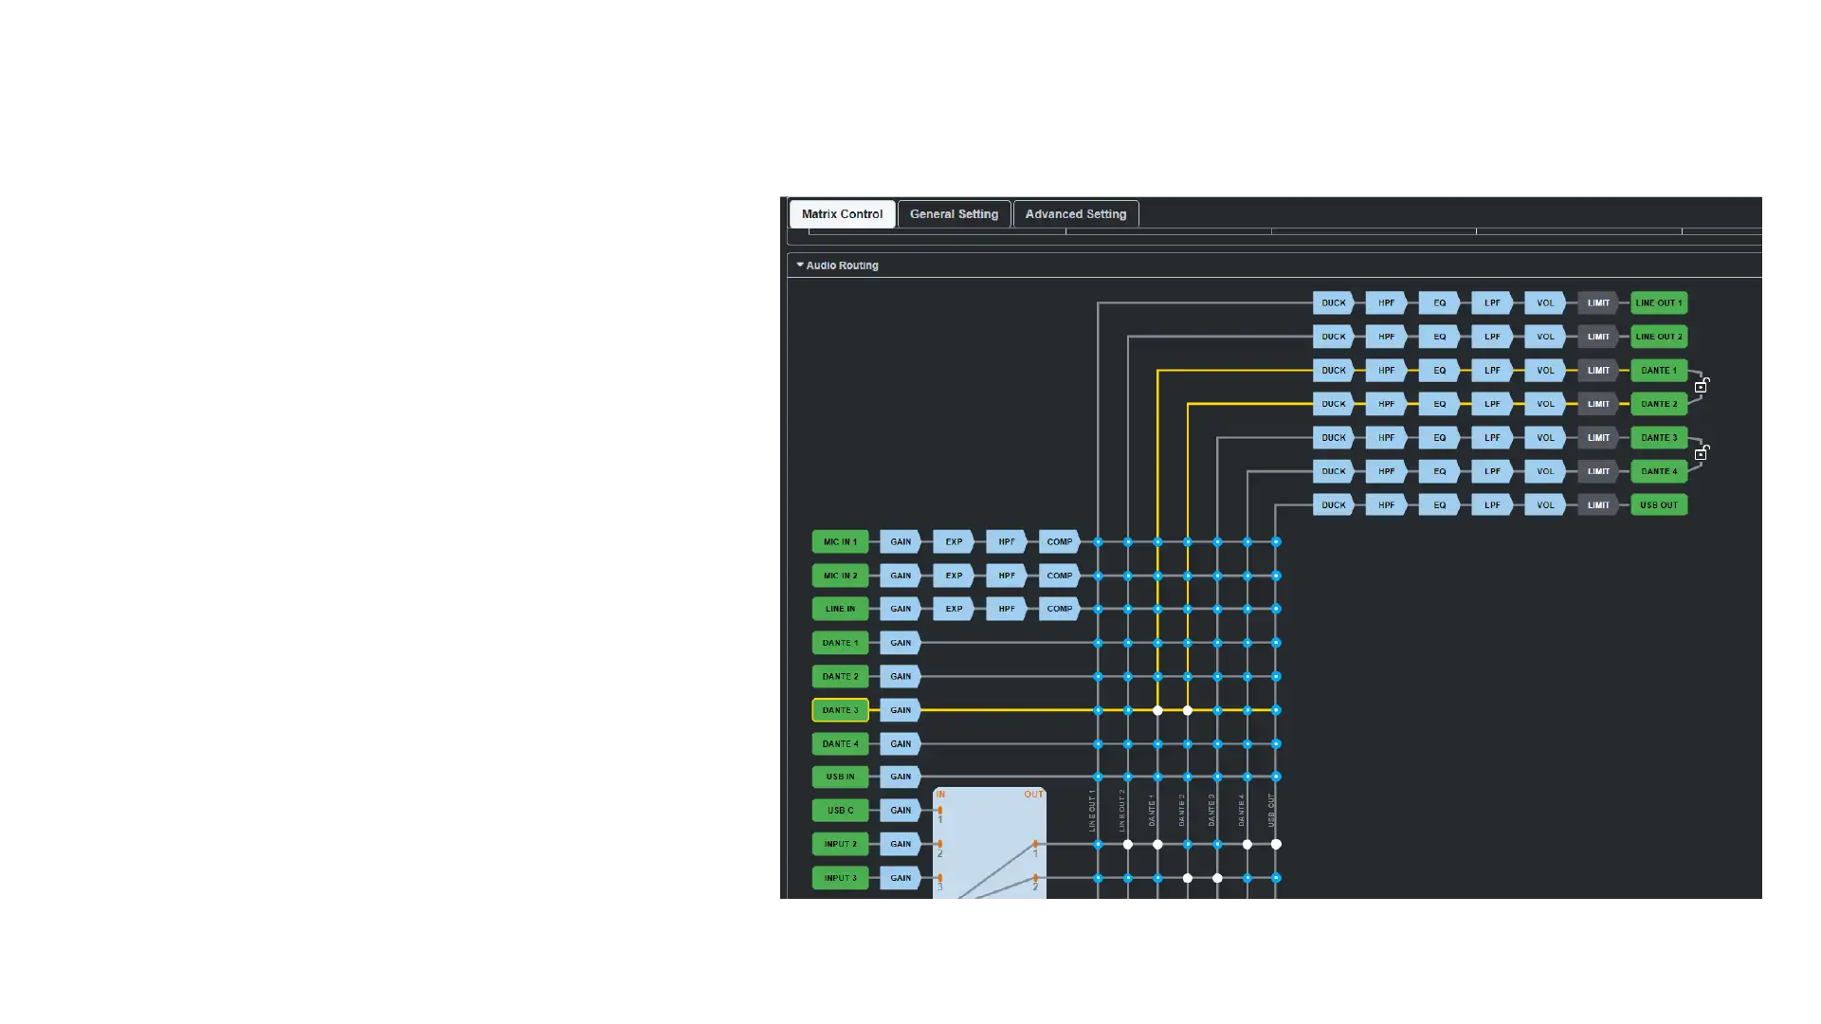
Task: Open the LPF block for LINE OUT 2
Action: 1492,337
